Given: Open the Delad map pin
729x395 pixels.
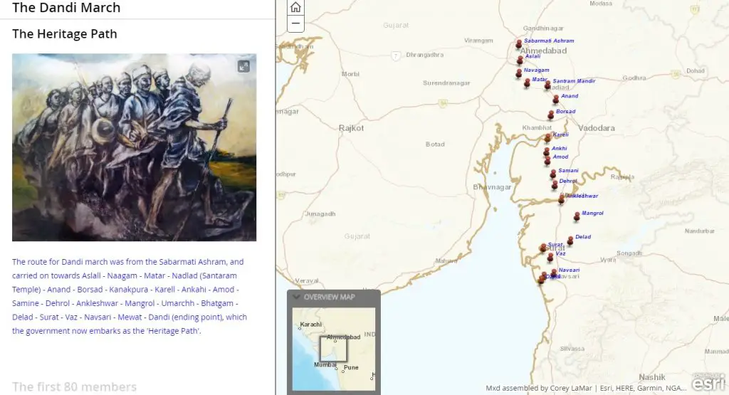Looking at the screenshot, I should (570, 241).
